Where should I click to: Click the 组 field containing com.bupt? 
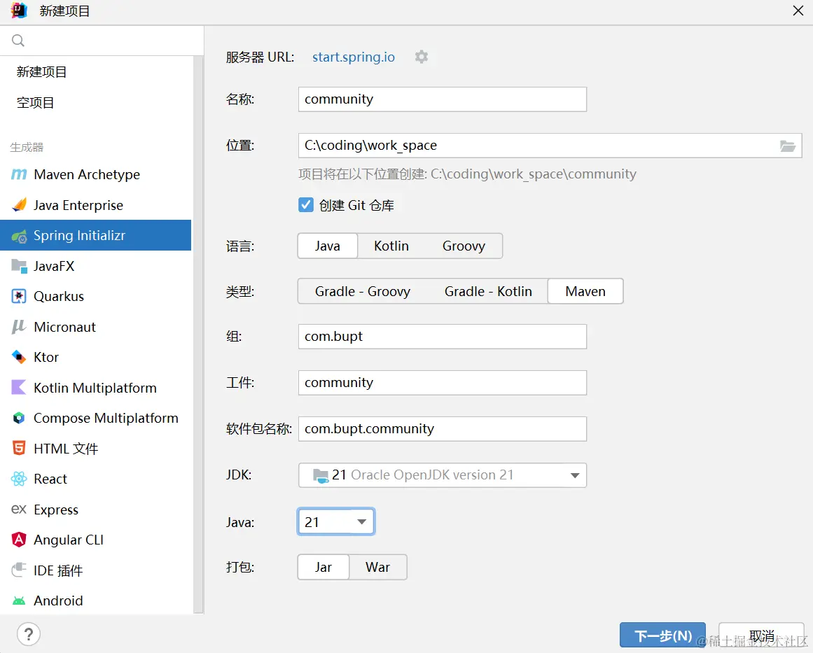(442, 337)
